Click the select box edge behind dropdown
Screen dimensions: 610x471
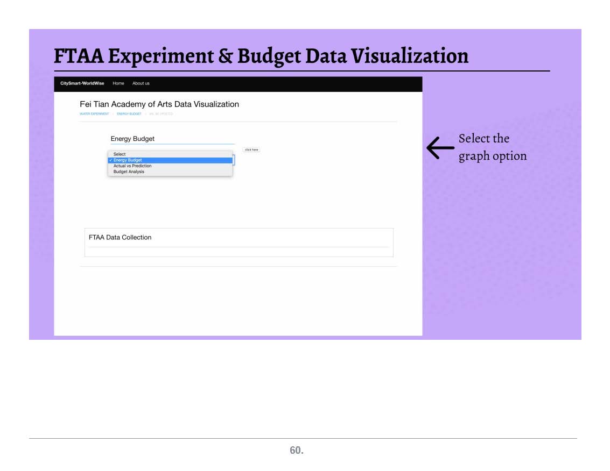tap(234, 160)
